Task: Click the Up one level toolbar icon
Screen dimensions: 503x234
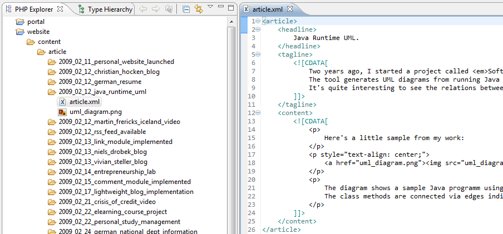Action: point(169,9)
